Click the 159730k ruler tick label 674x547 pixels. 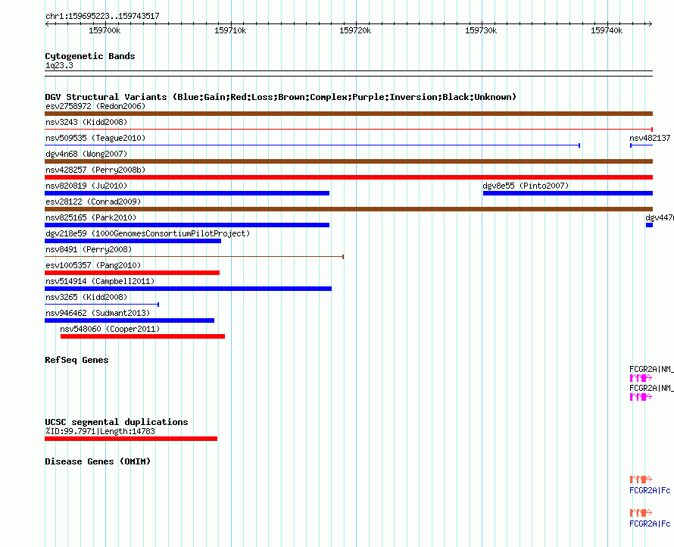coord(481,30)
